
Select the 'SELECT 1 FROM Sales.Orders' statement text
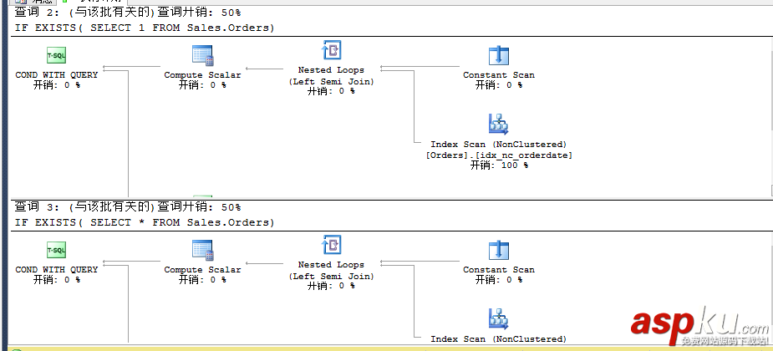(182, 28)
